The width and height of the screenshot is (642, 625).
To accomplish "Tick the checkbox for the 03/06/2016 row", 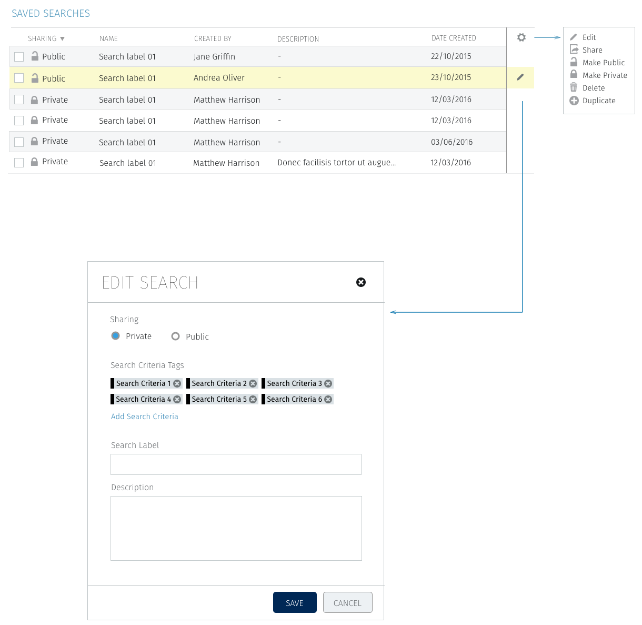I will coord(19,142).
